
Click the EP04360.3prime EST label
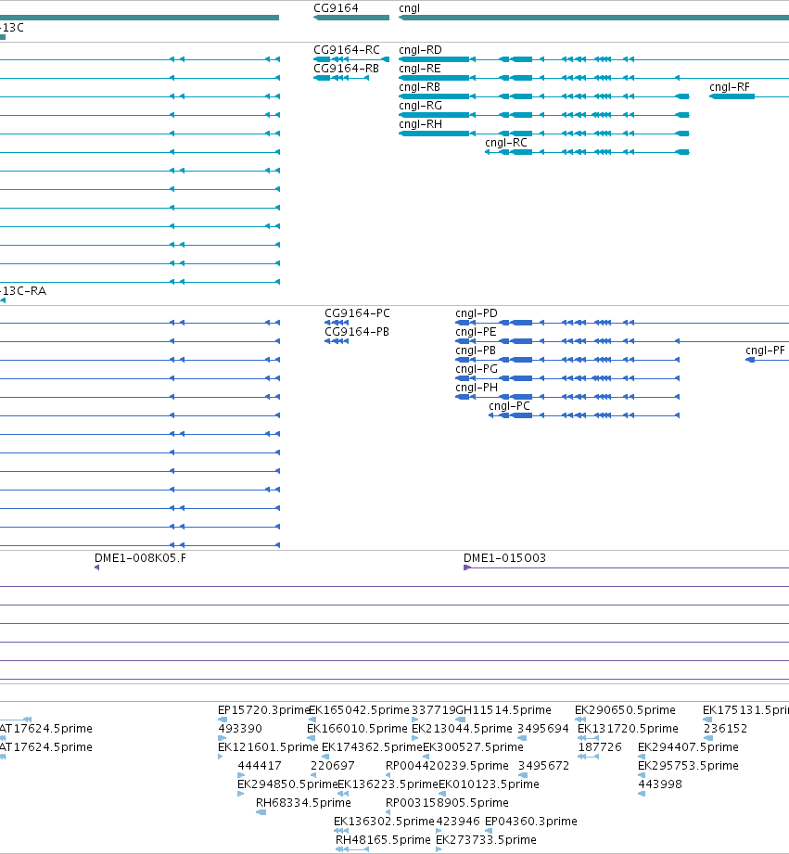pyautogui.click(x=531, y=821)
